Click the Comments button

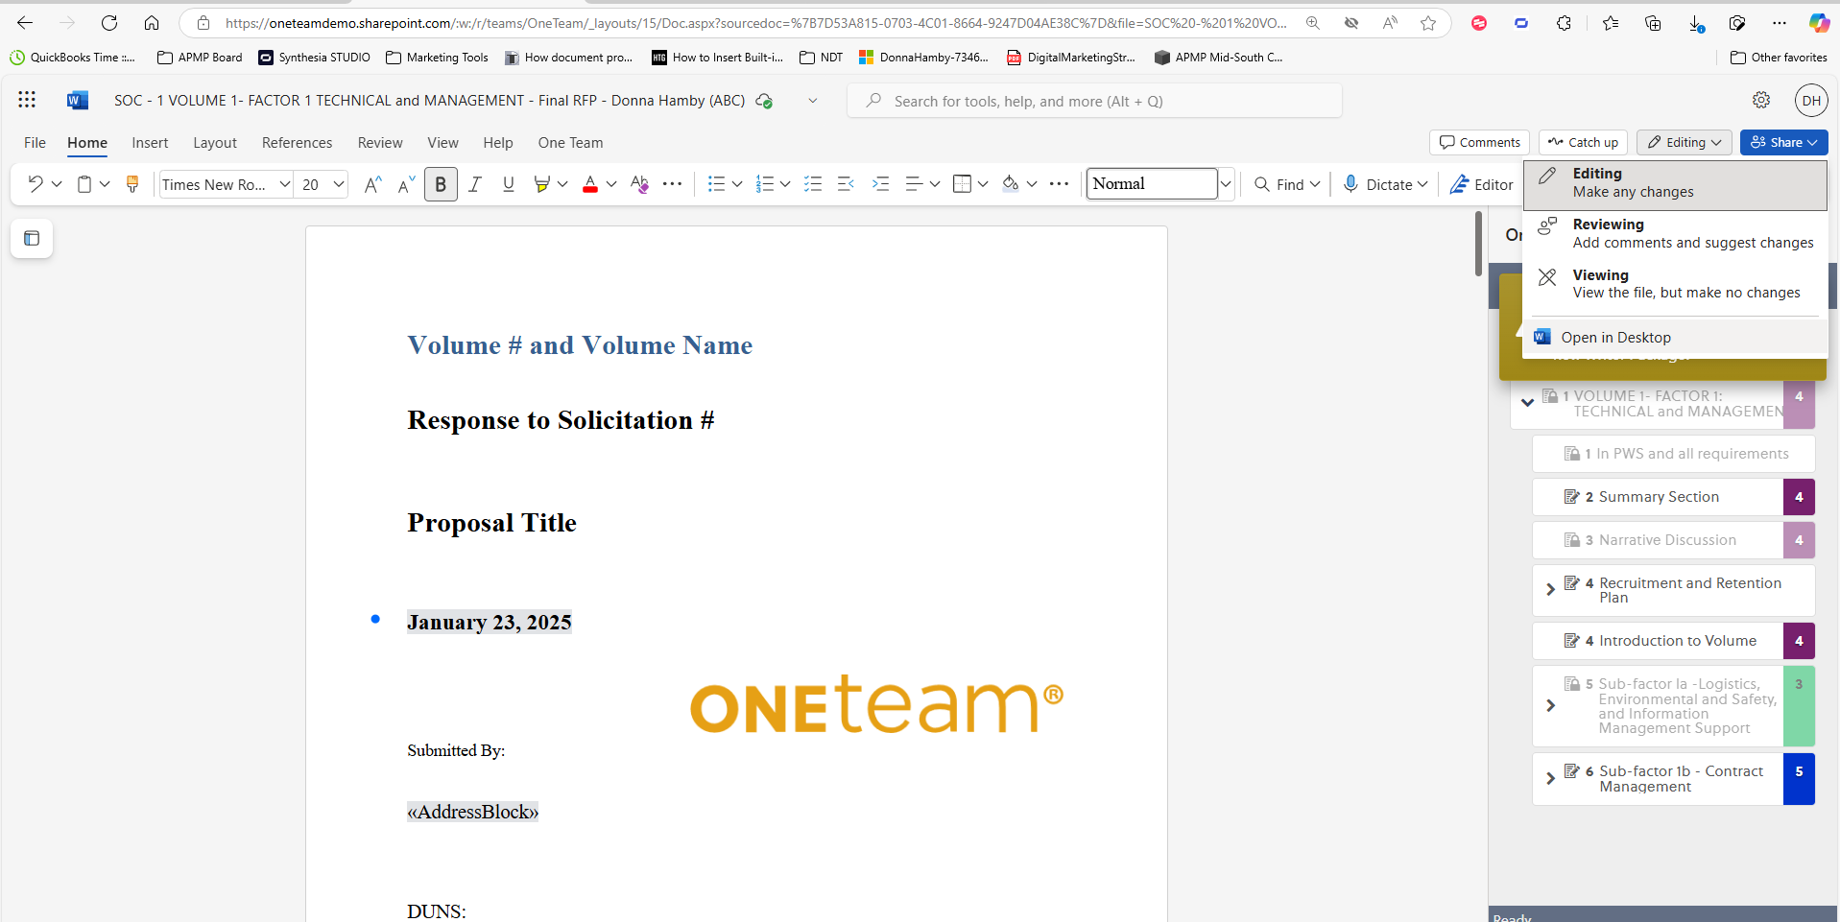pos(1479,142)
